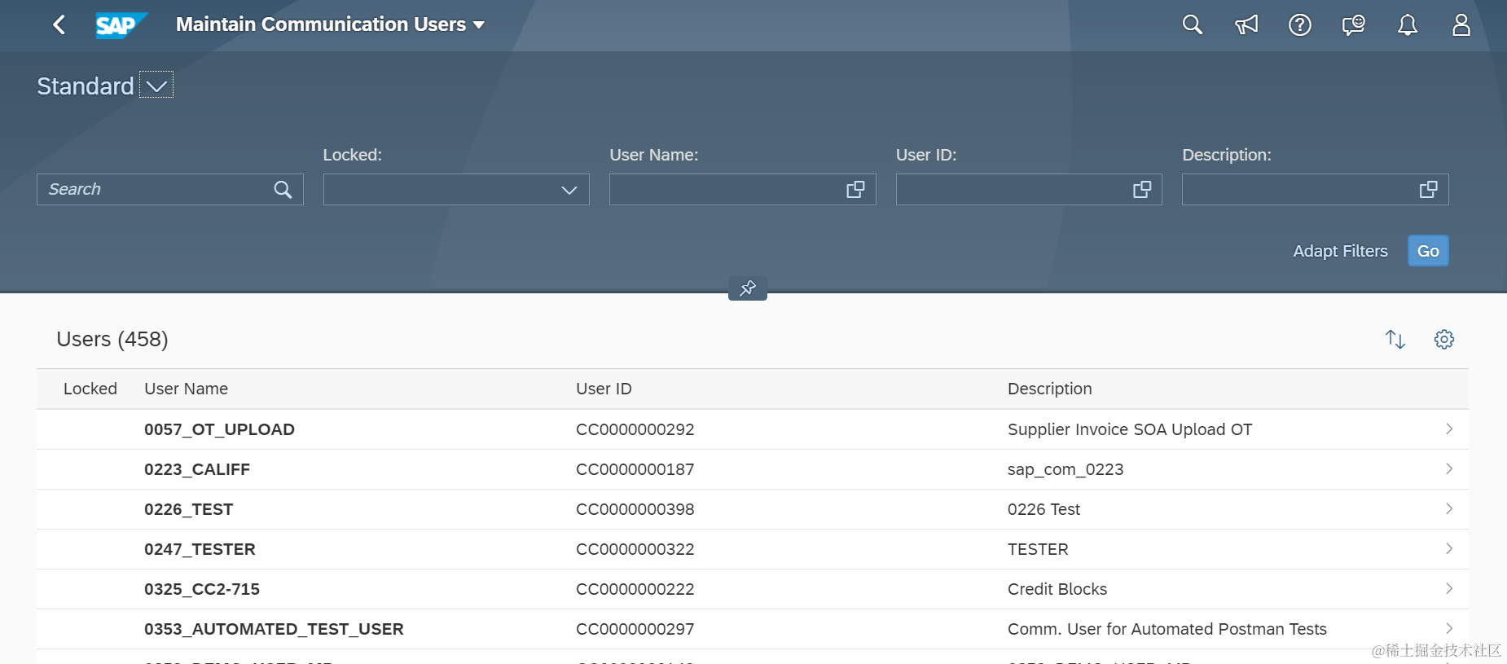Click description Comm. User for Automated Postman Tests

(x=1167, y=629)
